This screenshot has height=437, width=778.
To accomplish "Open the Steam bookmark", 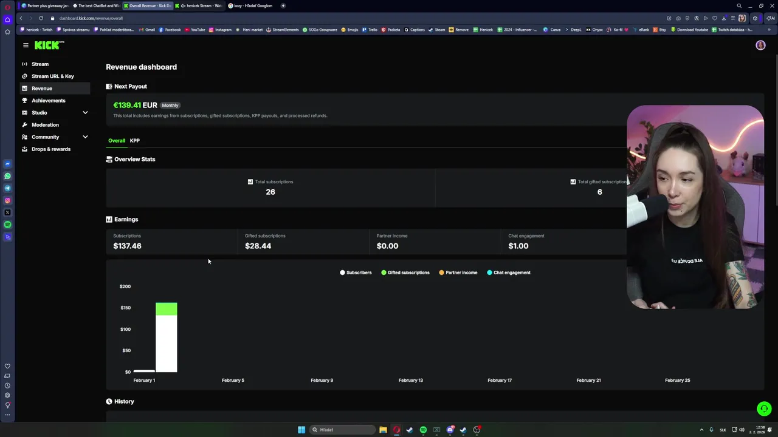I will 436,30.
